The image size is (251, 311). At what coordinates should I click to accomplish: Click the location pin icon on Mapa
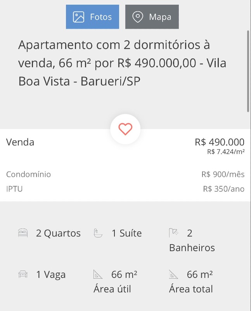[x=137, y=17]
